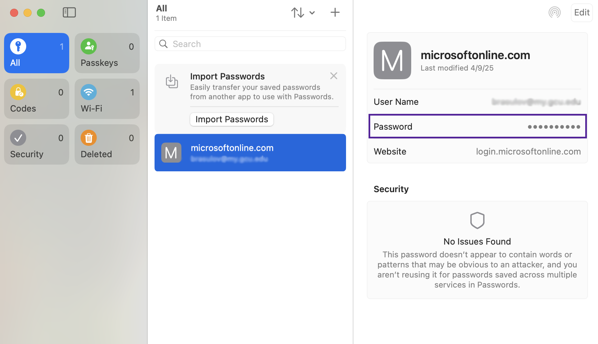Open the sort options dropdown

coord(303,13)
